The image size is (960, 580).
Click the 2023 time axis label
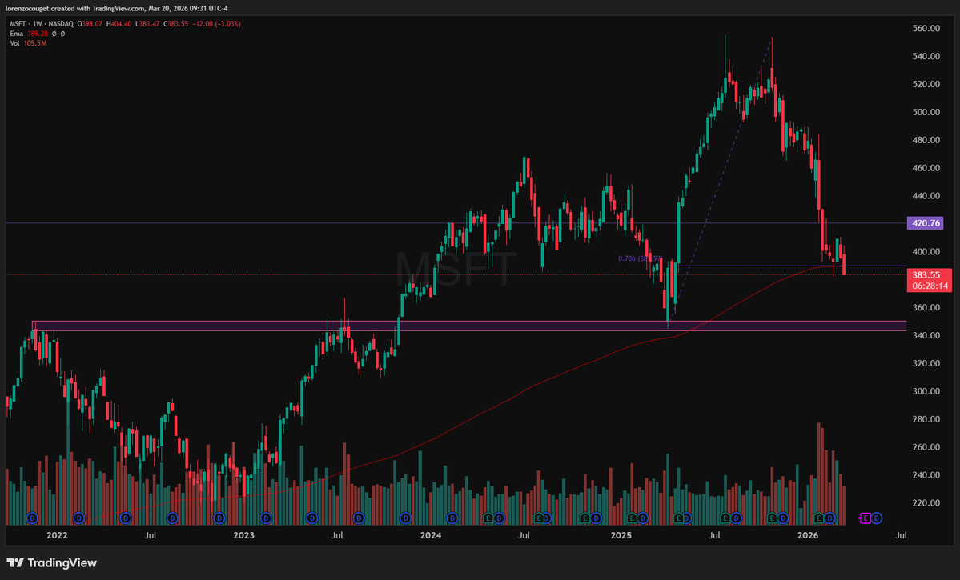pos(243,535)
